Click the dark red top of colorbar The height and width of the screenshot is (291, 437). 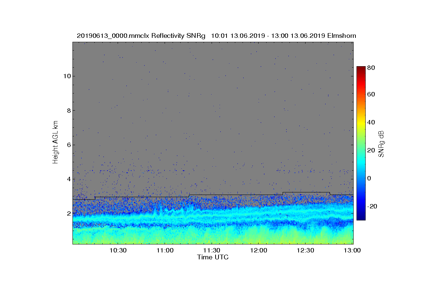click(x=361, y=68)
